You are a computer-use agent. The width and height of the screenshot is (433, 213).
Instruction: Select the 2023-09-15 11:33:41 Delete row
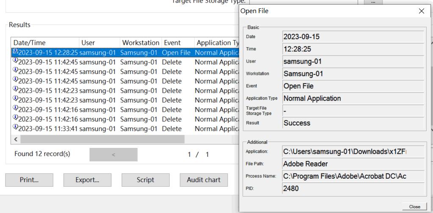click(125, 128)
